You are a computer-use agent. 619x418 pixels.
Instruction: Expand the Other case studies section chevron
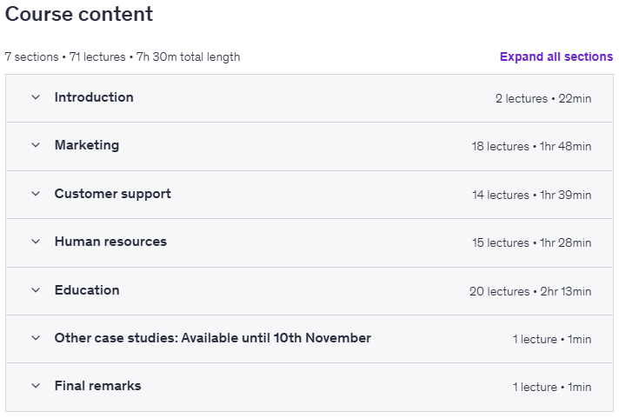(x=36, y=338)
